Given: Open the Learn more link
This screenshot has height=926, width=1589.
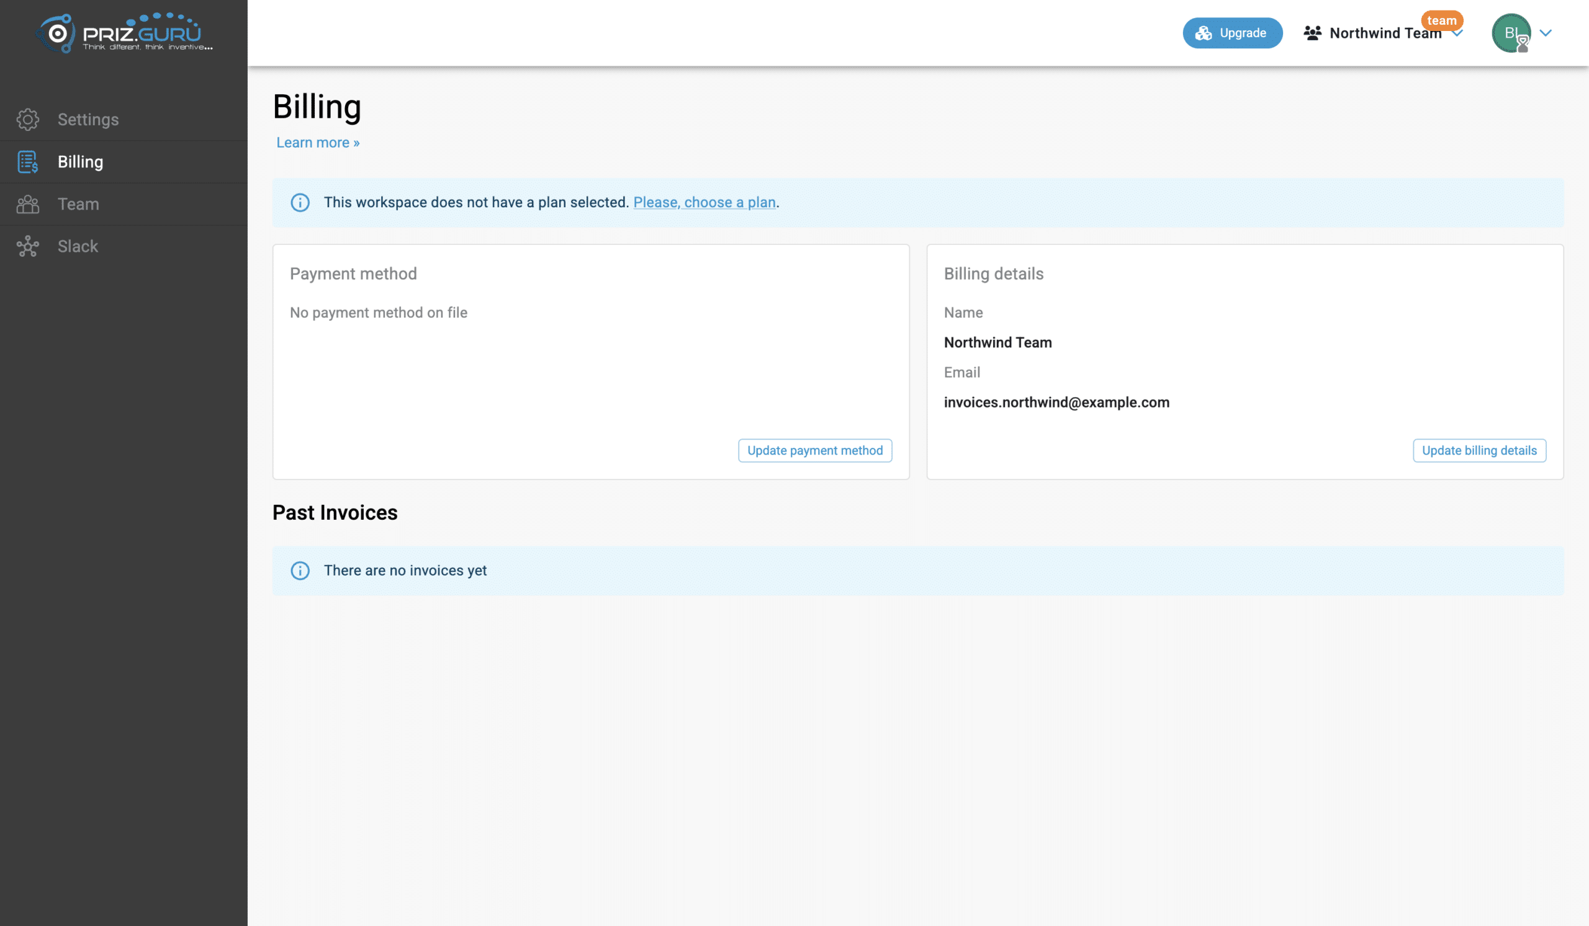Looking at the screenshot, I should tap(318, 143).
